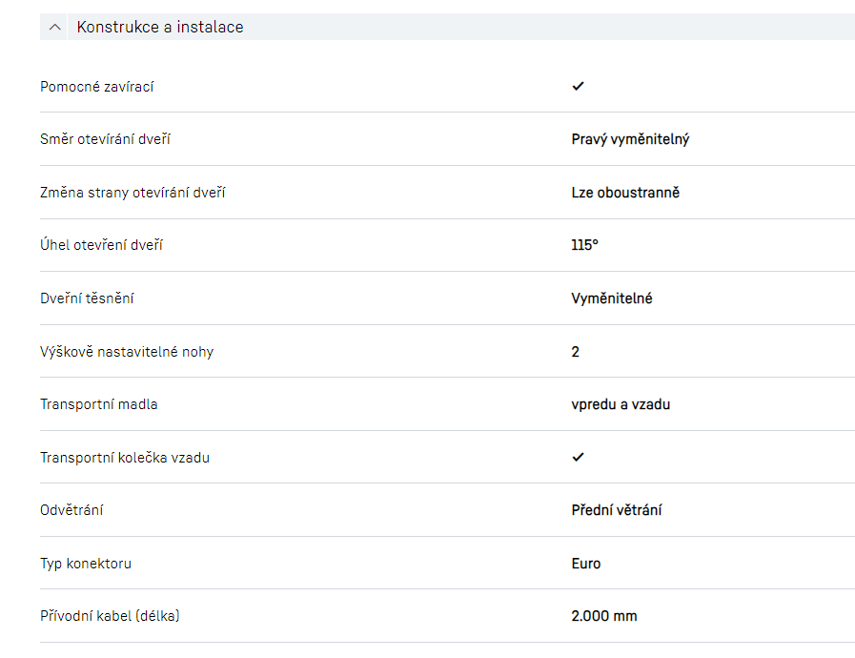Screen dimensions: 855x658
Task: Click the Úhel otevření dveří label
Action: 101,245
